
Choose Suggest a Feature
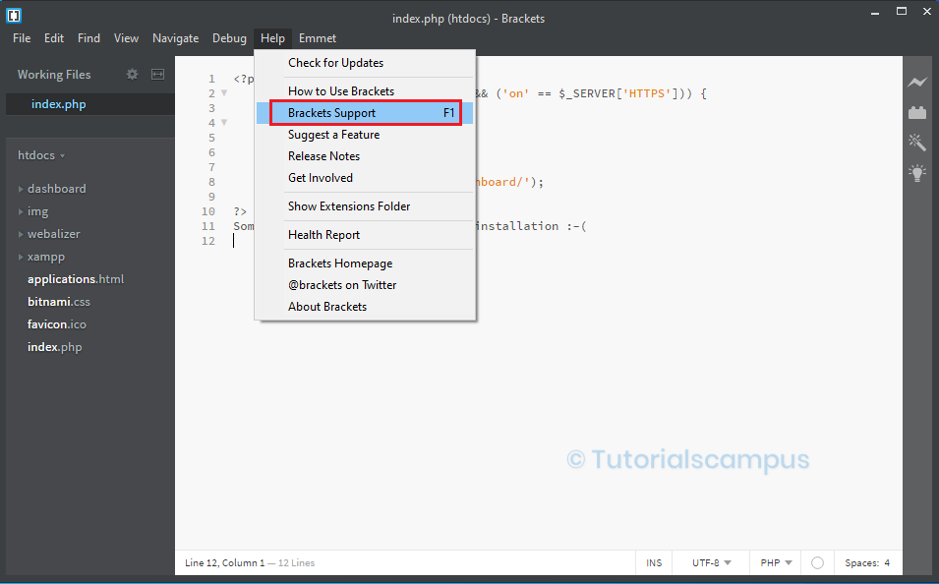365,135
